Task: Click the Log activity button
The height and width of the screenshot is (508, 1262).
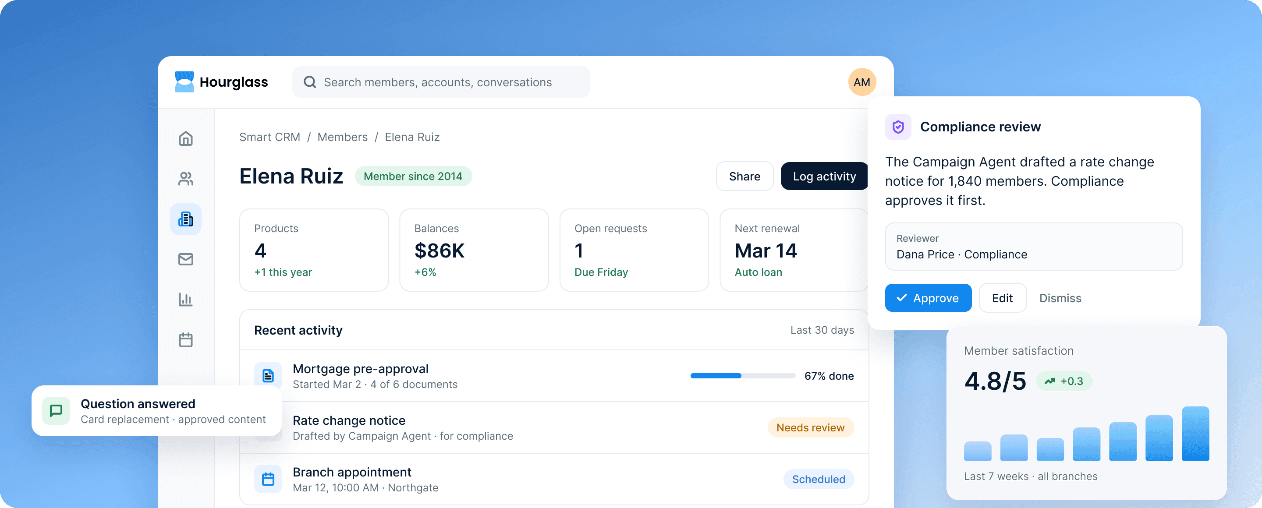Action: tap(824, 176)
